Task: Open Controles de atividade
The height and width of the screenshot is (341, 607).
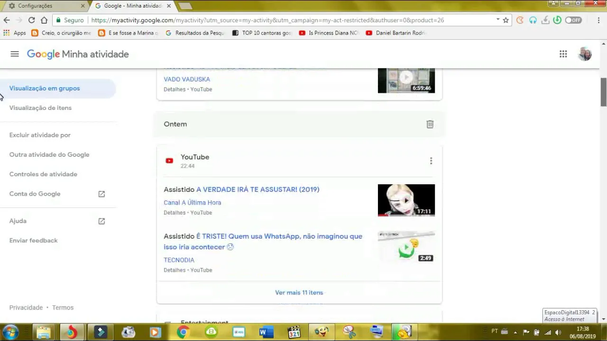Action: 43,174
